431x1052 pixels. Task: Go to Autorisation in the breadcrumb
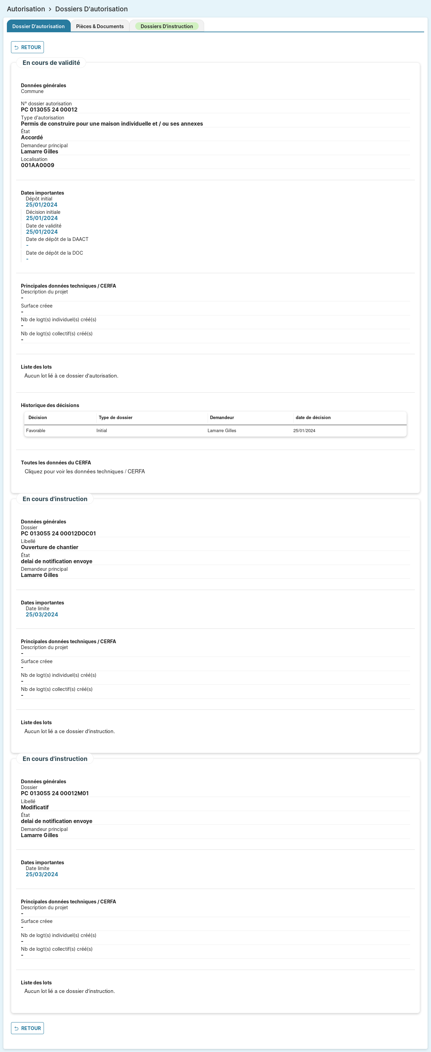point(26,9)
